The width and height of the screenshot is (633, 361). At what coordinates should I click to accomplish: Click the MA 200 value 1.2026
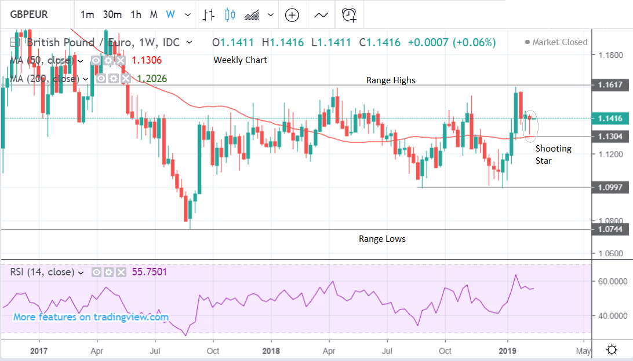click(152, 79)
